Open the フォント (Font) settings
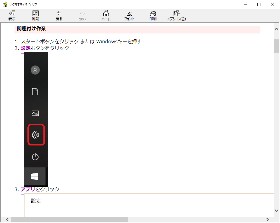The width and height of the screenshot is (280, 223). pos(129,16)
